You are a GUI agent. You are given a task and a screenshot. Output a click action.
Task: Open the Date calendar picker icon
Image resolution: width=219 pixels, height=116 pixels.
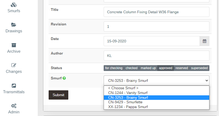coord(204,41)
